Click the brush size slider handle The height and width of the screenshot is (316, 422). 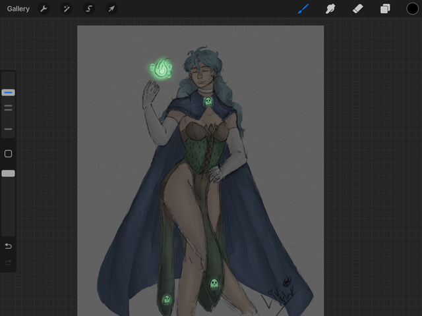pyautogui.click(x=8, y=93)
